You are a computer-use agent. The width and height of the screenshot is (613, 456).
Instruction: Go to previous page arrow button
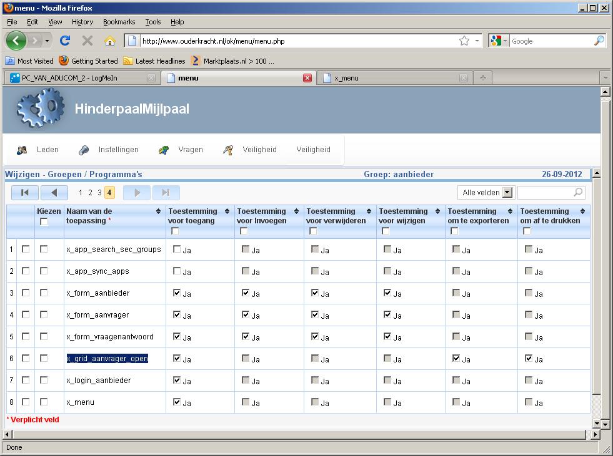54,193
